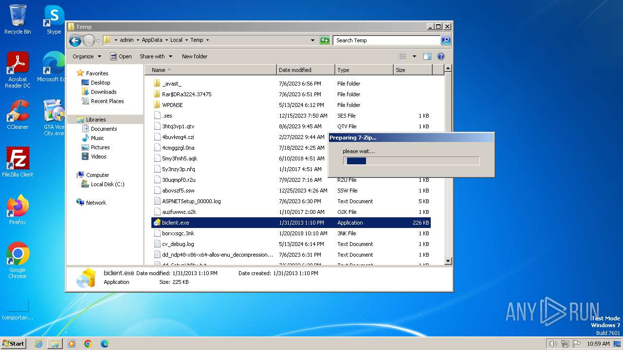The height and width of the screenshot is (350, 623).
Task: Open Music library
Action: coord(98,138)
